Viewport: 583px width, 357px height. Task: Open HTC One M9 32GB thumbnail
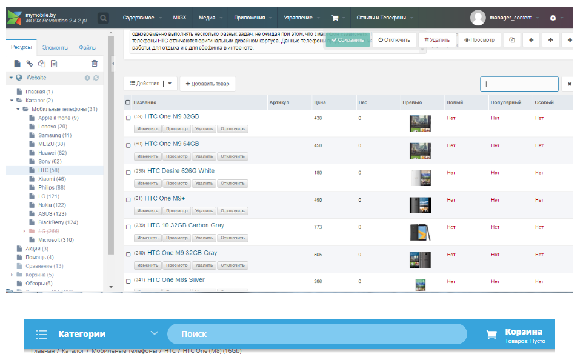pos(420,123)
